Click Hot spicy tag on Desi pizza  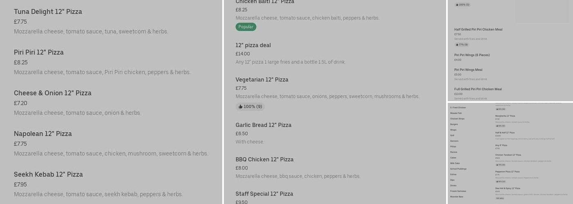tap(500, 198)
